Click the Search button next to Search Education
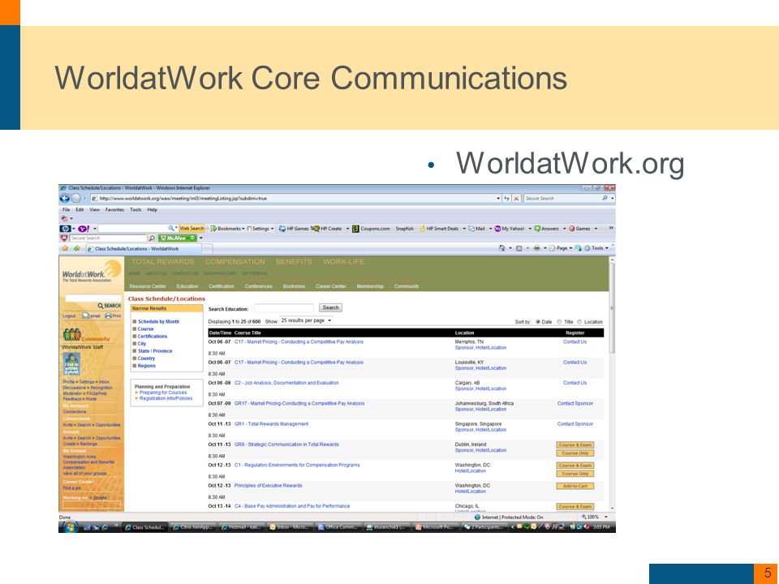Viewport: 779px width, 584px height. 330,308
